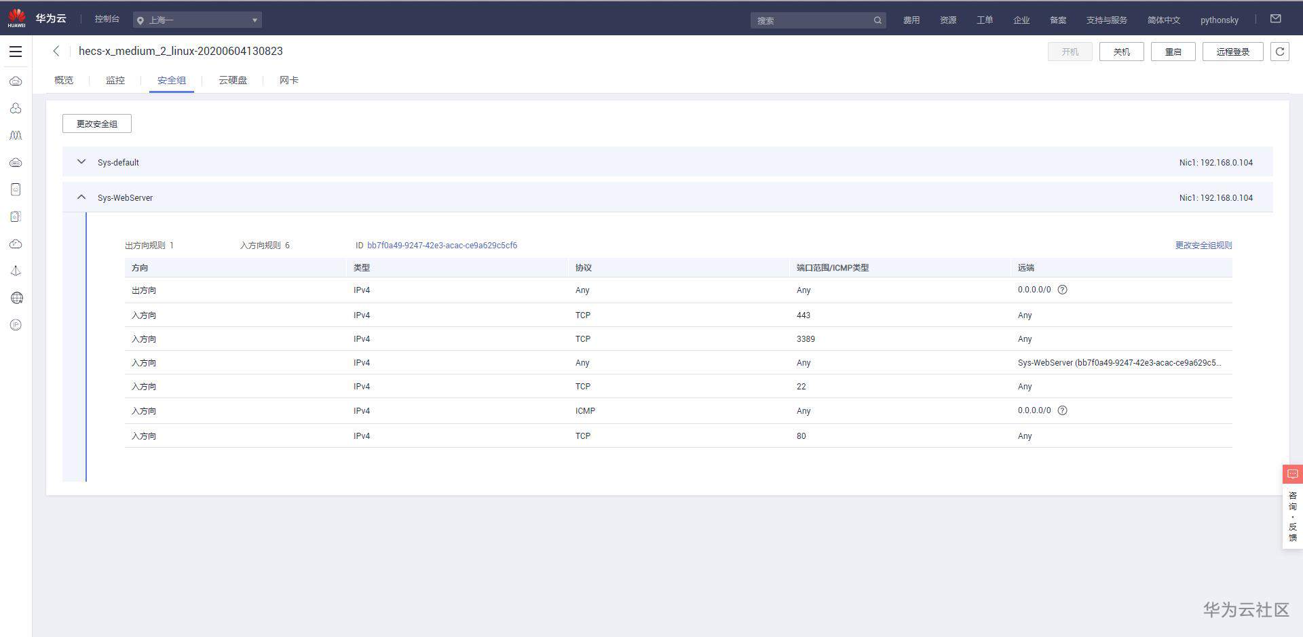
Task: Click the single tablet-with-cloud sidebar icon
Action: point(16,190)
